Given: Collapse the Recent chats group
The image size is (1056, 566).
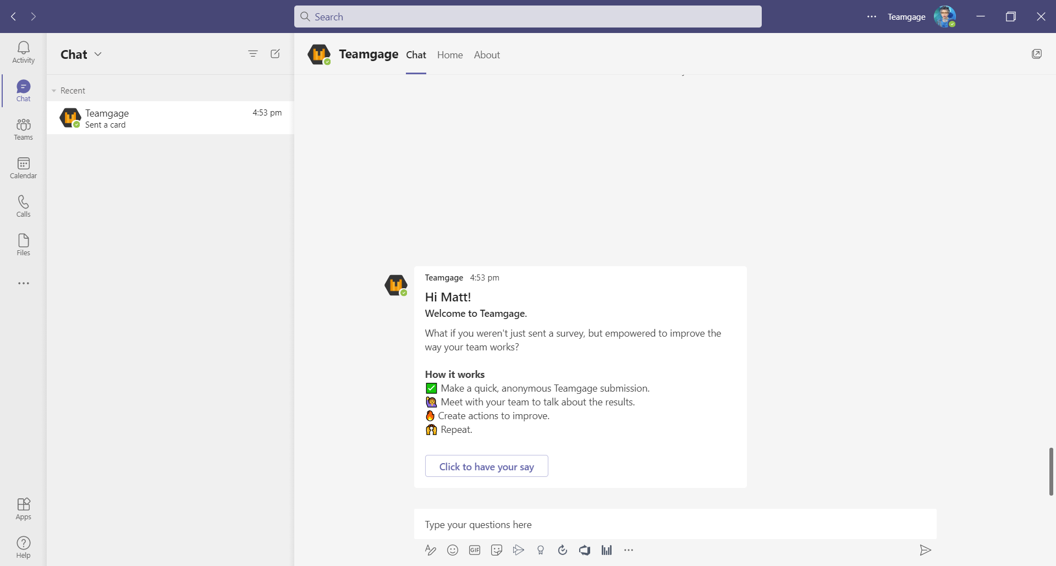Looking at the screenshot, I should [x=54, y=91].
